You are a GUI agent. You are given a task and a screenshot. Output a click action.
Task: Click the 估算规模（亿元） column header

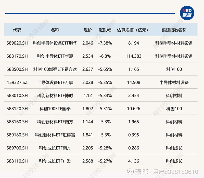click(x=132, y=30)
